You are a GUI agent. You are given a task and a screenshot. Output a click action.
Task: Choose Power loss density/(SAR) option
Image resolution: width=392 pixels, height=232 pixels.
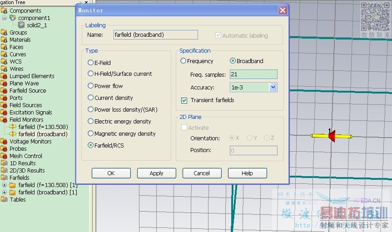coord(90,109)
